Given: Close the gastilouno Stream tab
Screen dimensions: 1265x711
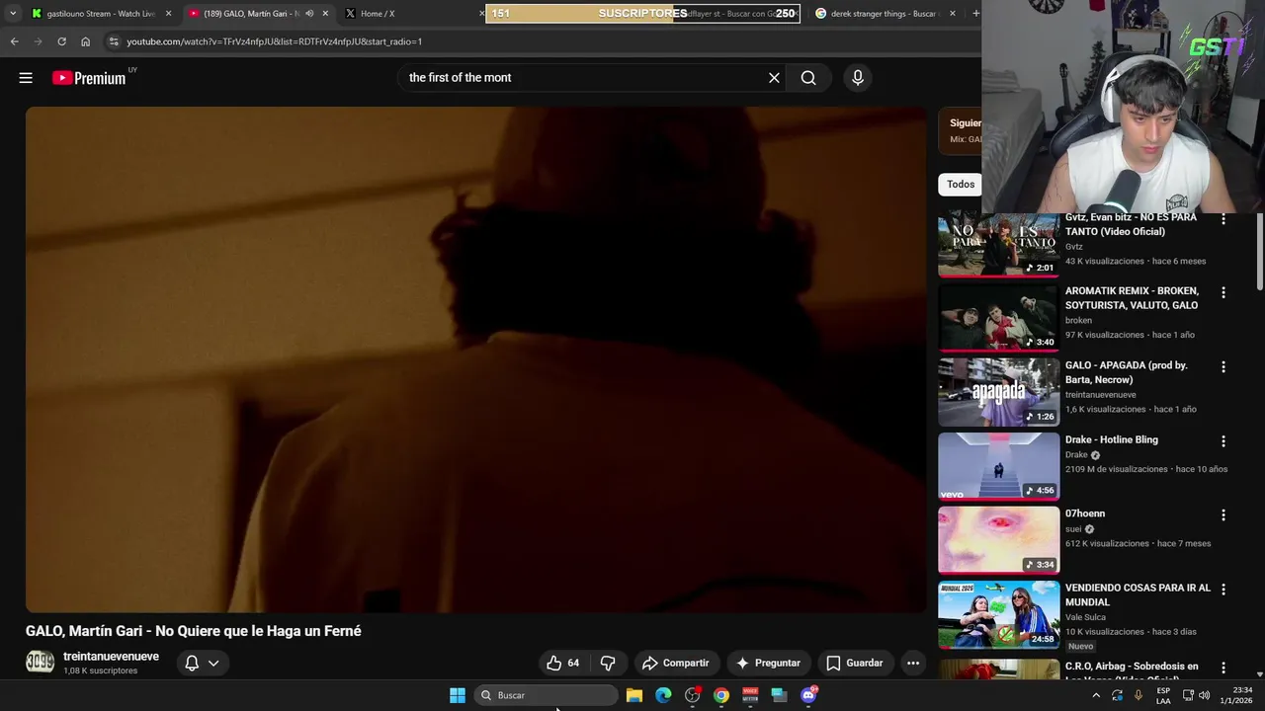Looking at the screenshot, I should 169,14.
